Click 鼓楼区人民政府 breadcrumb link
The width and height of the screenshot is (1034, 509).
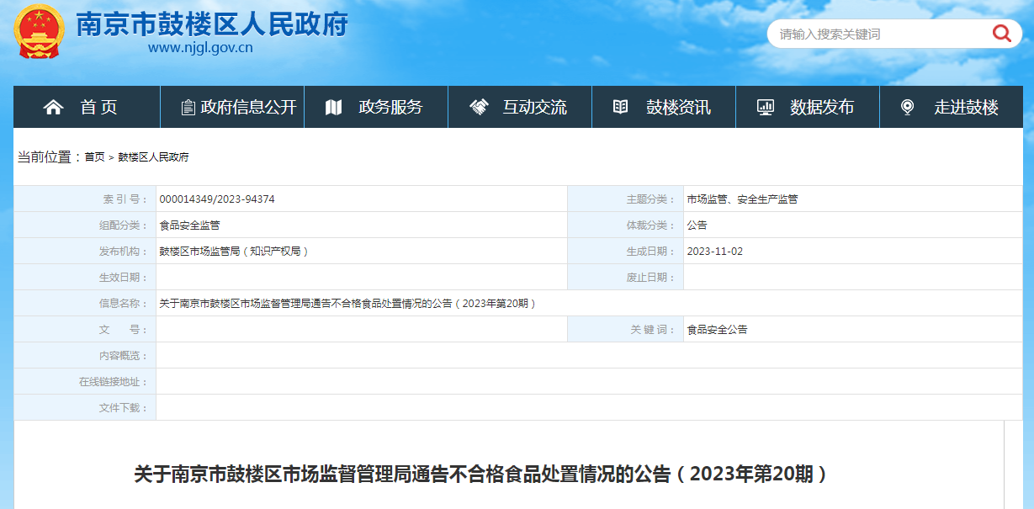[x=153, y=157]
